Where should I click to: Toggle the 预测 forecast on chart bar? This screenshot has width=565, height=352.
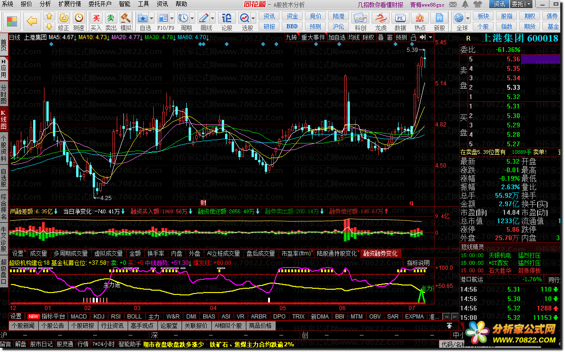click(x=401, y=37)
